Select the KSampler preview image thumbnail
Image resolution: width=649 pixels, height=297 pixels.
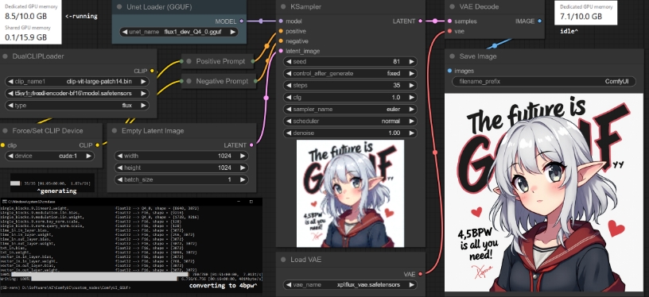[350, 194]
